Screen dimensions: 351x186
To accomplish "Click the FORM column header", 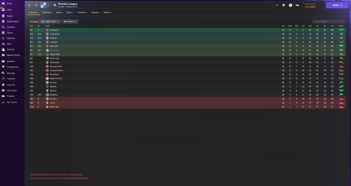I will [341, 26].
